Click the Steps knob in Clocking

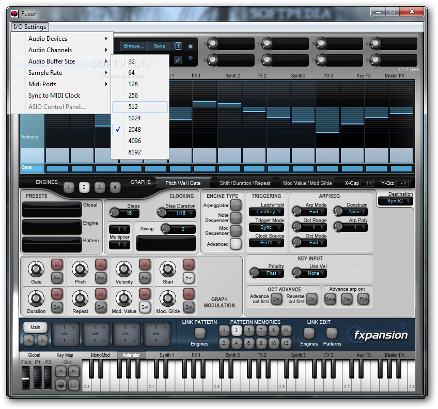pos(114,213)
